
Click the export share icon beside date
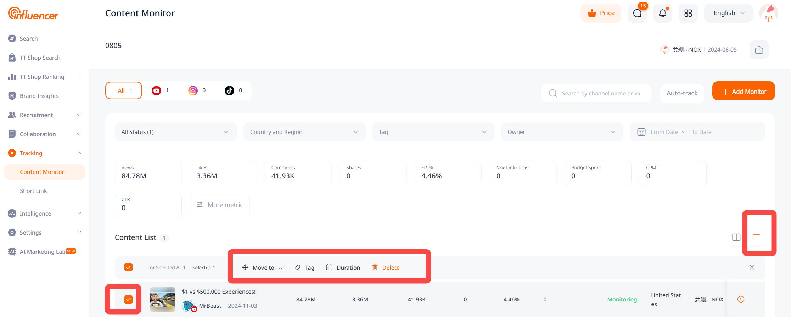tap(759, 50)
